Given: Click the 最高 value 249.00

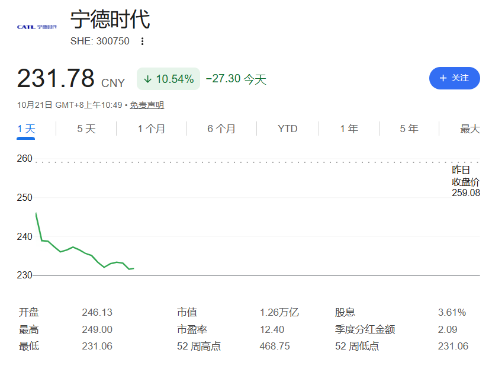Looking at the screenshot, I should 97,329.
